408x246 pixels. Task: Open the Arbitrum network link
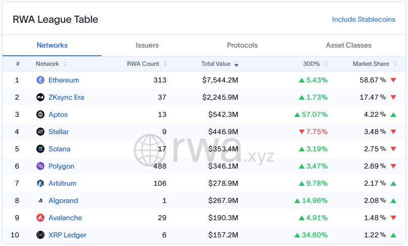[63, 183]
